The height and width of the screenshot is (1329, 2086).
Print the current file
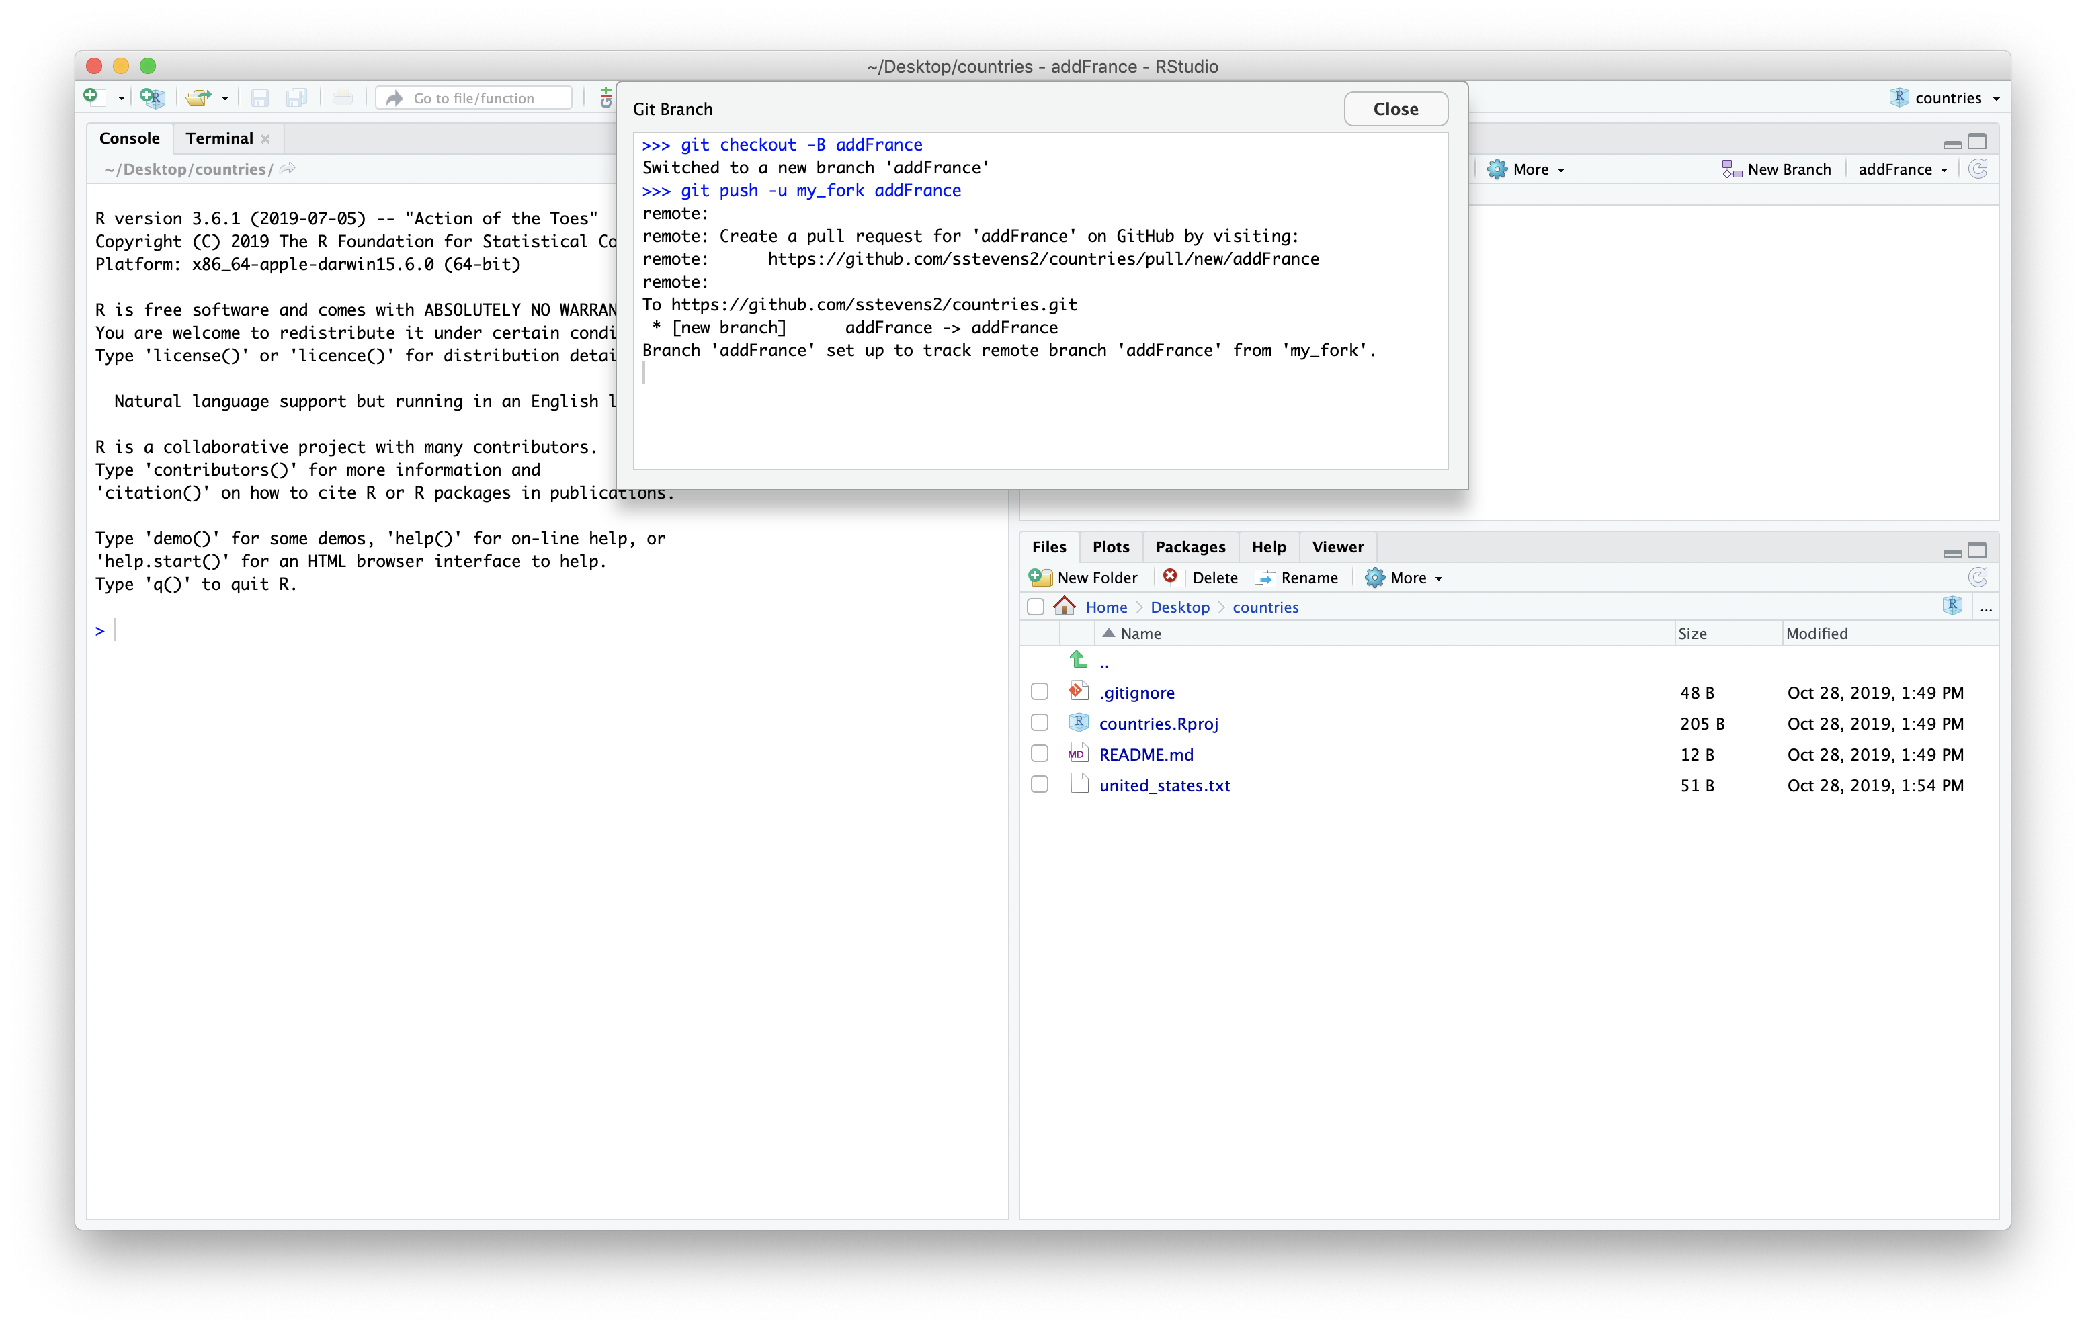(342, 97)
